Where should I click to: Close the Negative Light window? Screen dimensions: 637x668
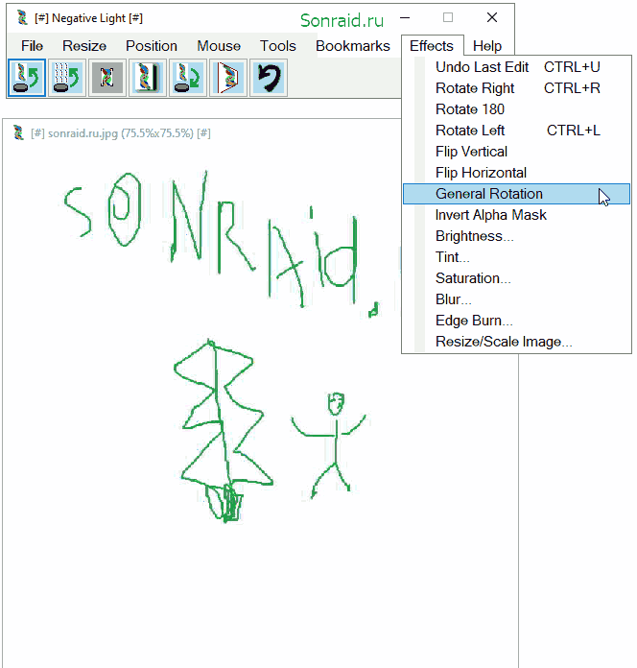[x=492, y=18]
